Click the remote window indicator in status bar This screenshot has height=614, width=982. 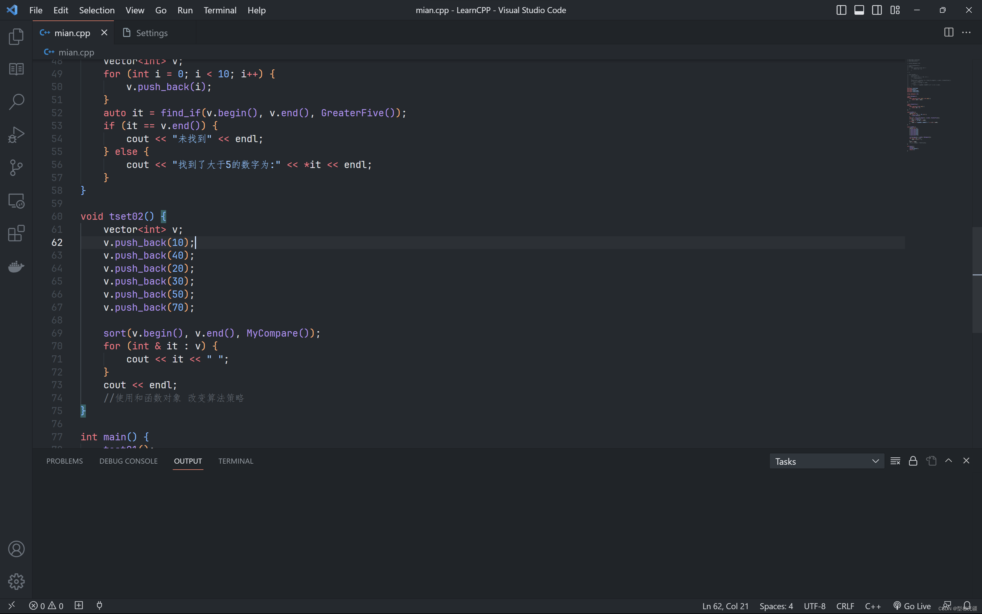coord(12,605)
